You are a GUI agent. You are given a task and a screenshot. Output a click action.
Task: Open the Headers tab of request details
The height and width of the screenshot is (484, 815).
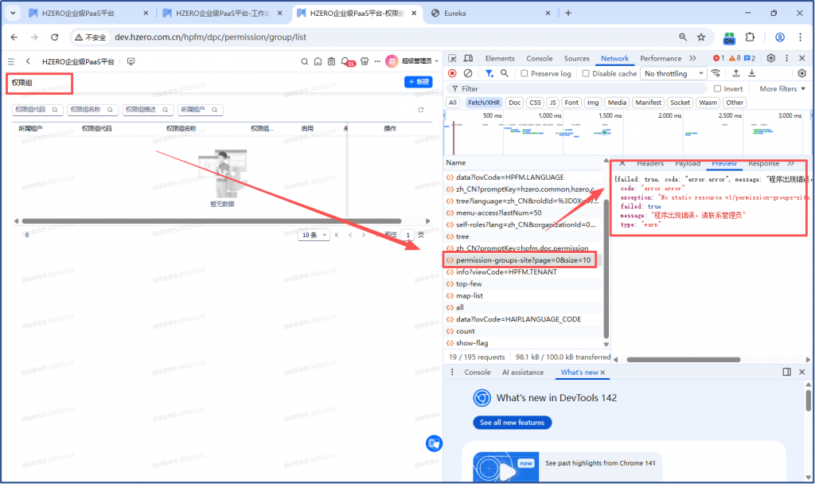pos(649,163)
